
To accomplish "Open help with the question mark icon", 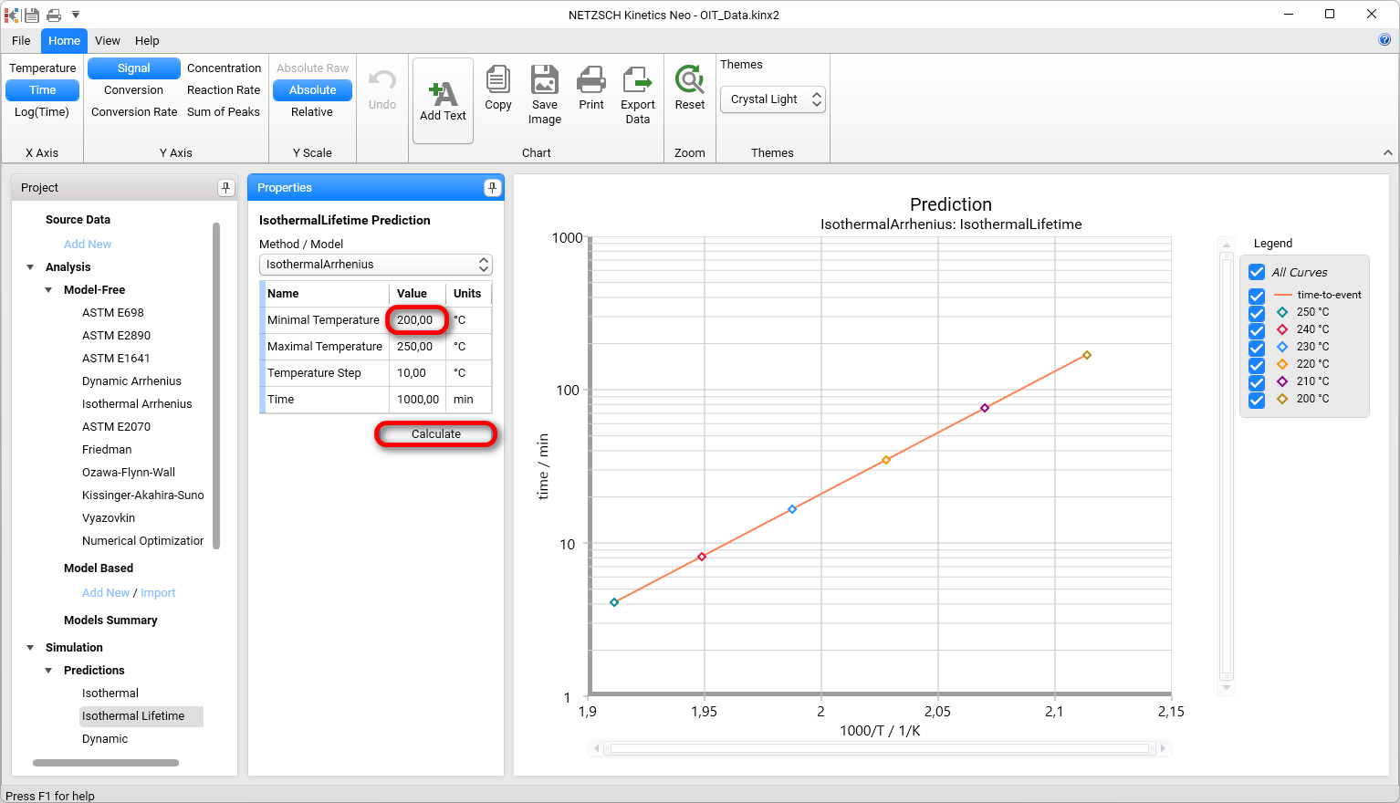I will tap(1384, 40).
